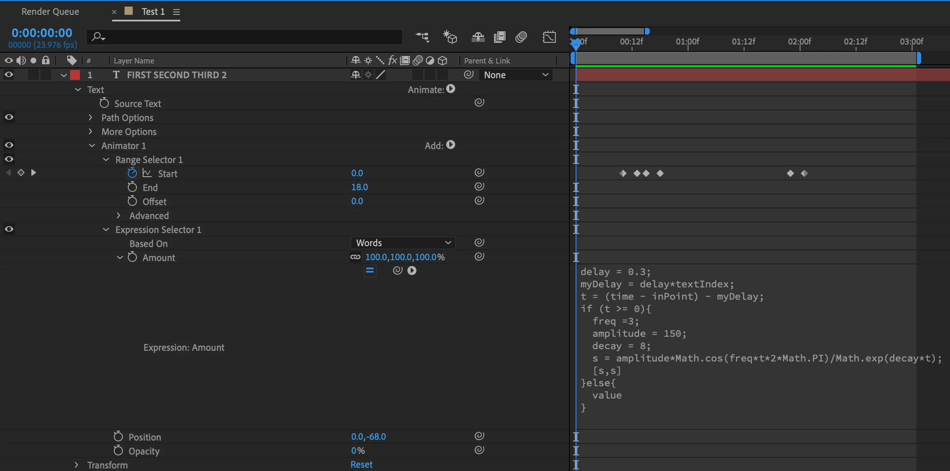This screenshot has height=471, width=950.
Task: Open the Based On Words dropdown
Action: (403, 243)
